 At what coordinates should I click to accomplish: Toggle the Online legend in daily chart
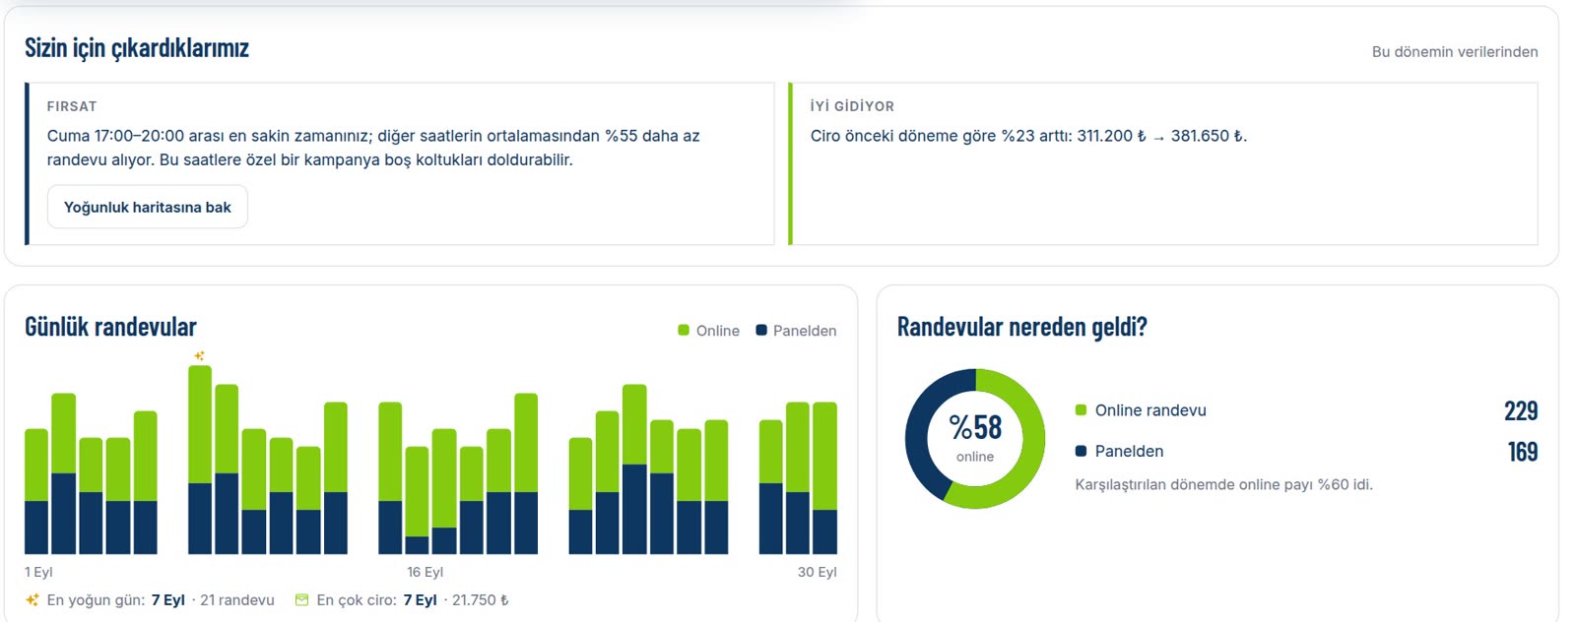pos(708,331)
